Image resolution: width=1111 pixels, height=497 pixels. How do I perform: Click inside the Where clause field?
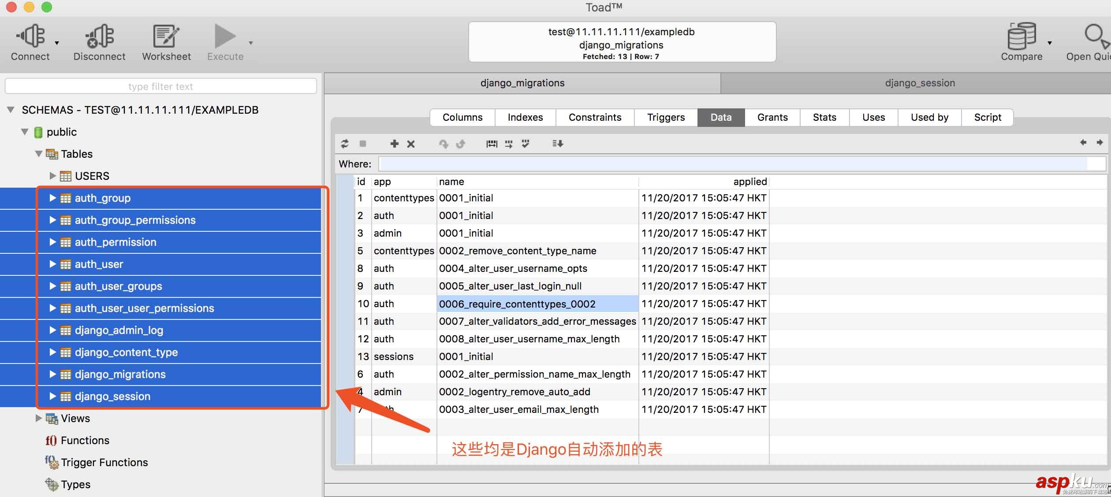click(705, 163)
